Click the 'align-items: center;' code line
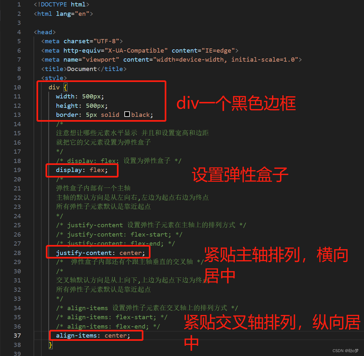This screenshot has height=356, width=364. [93, 336]
